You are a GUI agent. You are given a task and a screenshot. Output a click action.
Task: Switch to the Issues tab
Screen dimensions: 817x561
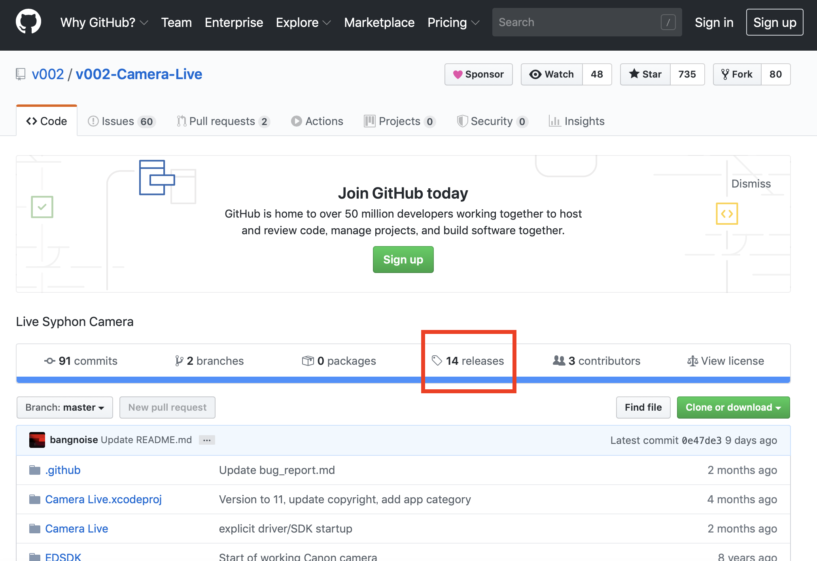[x=121, y=121]
